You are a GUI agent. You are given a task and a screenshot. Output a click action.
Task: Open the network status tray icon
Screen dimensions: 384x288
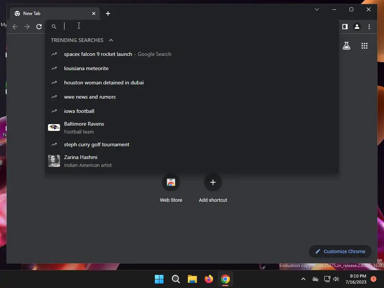(x=327, y=279)
